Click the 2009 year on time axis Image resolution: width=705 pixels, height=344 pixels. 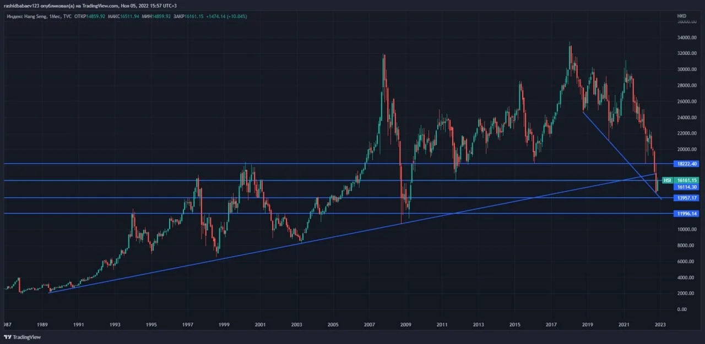(406, 325)
